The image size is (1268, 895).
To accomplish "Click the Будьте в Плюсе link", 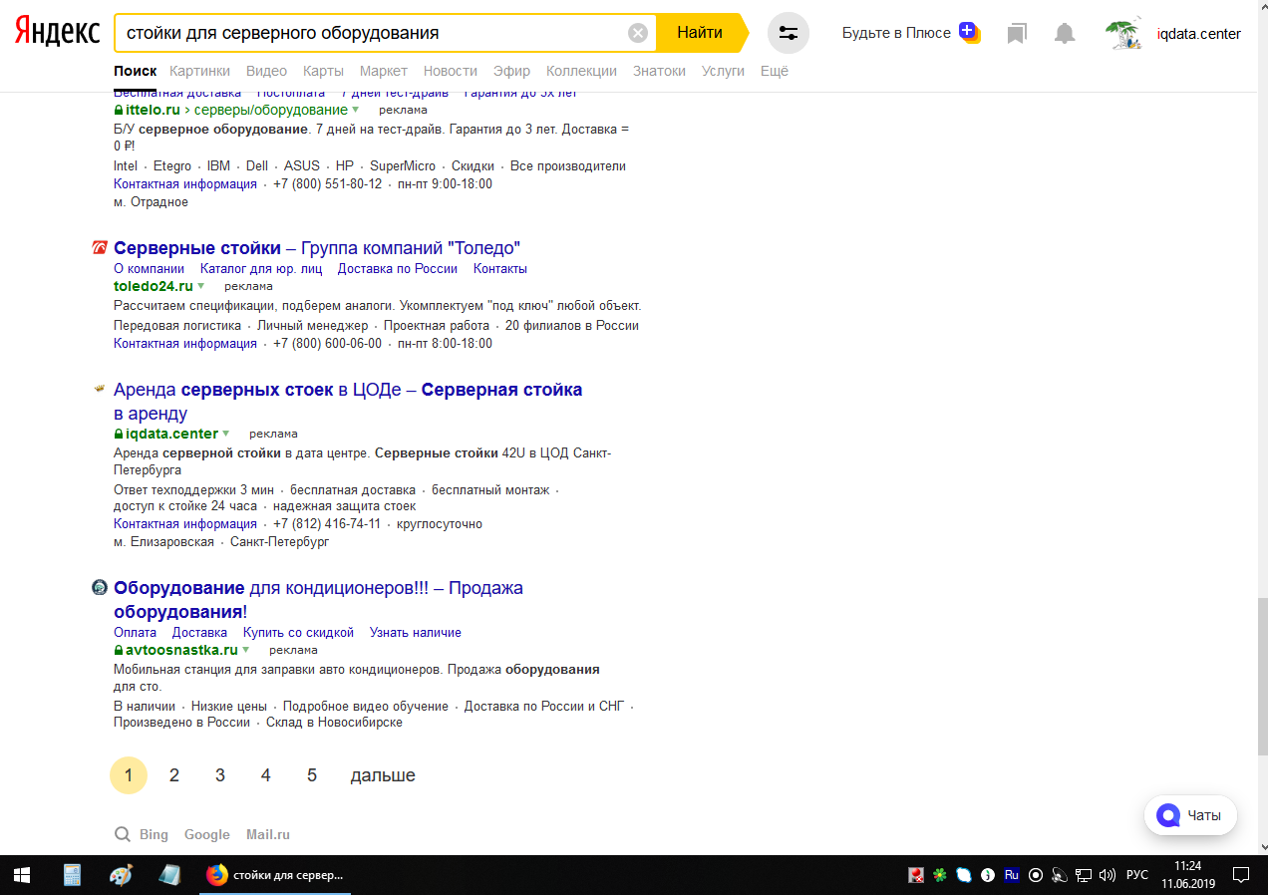I will click(x=896, y=33).
